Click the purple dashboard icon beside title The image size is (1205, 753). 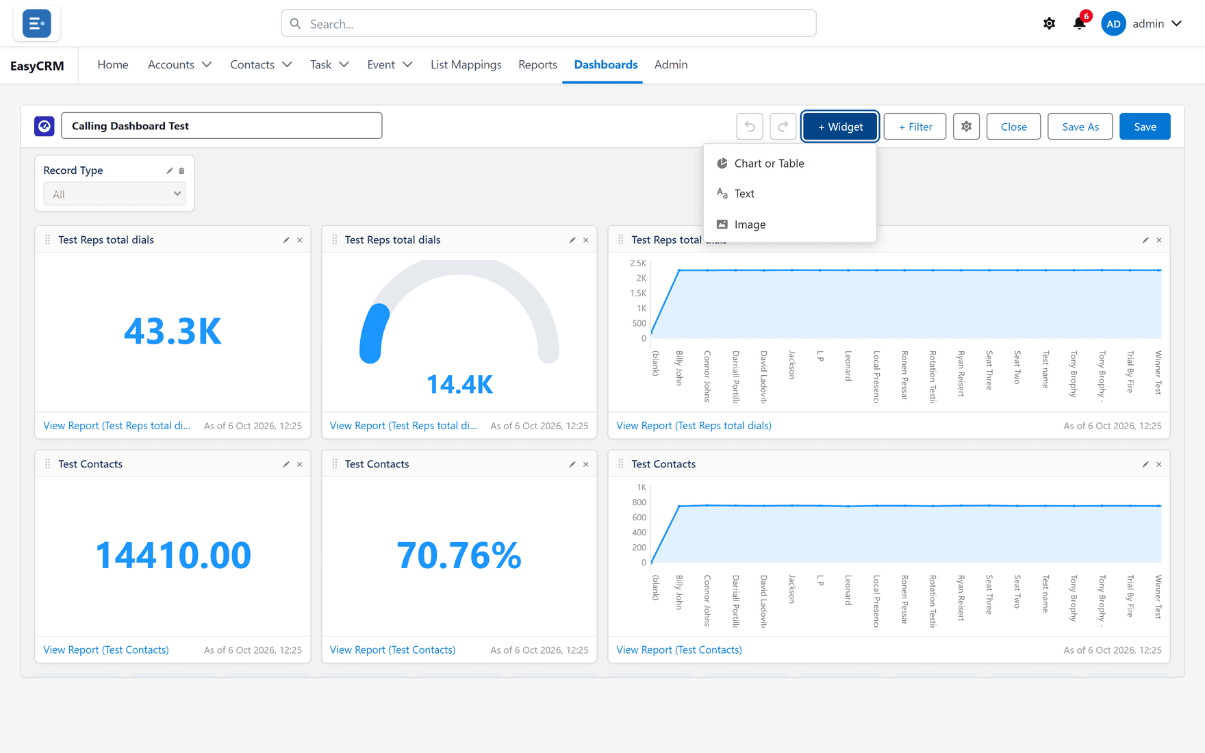(x=45, y=126)
